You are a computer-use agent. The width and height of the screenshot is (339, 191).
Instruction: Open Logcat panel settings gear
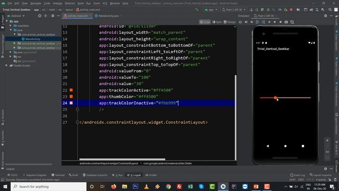pyautogui.click(x=326, y=169)
